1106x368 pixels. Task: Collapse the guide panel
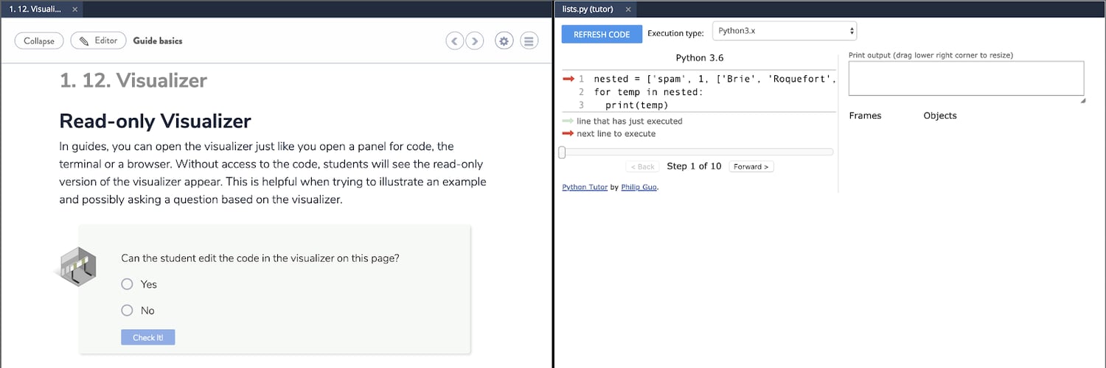(x=39, y=40)
